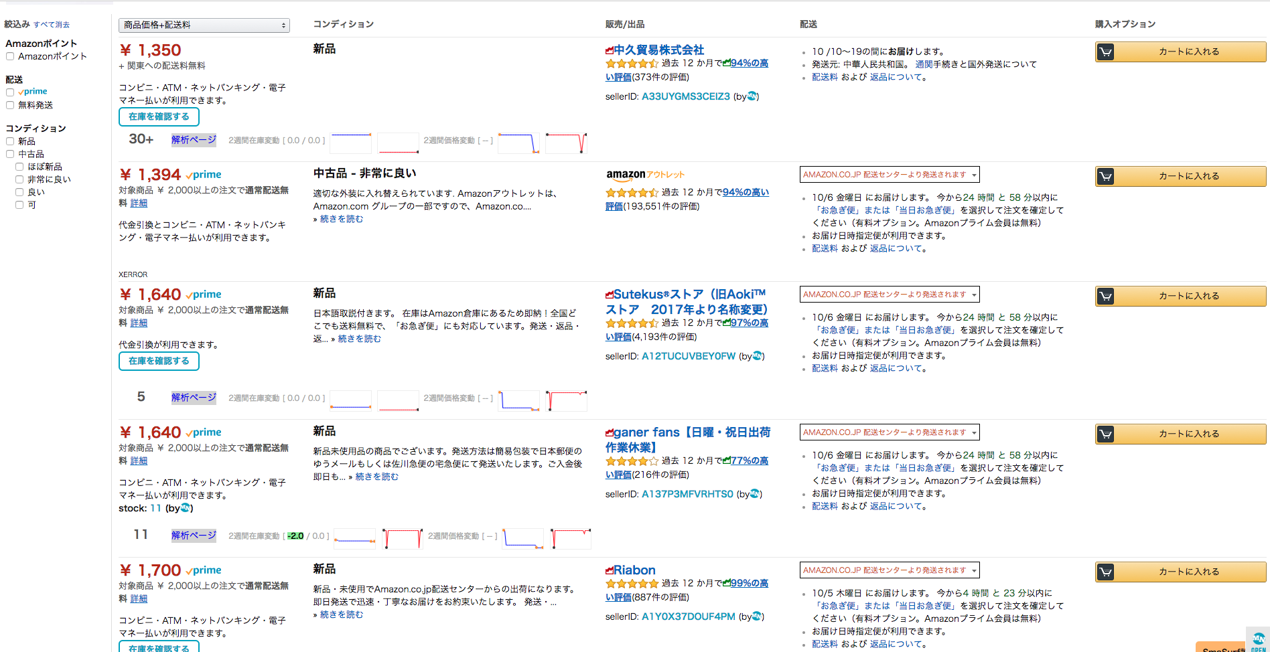The image size is (1270, 652).
Task: Tick the 良い condition checkbox
Action: click(x=19, y=192)
